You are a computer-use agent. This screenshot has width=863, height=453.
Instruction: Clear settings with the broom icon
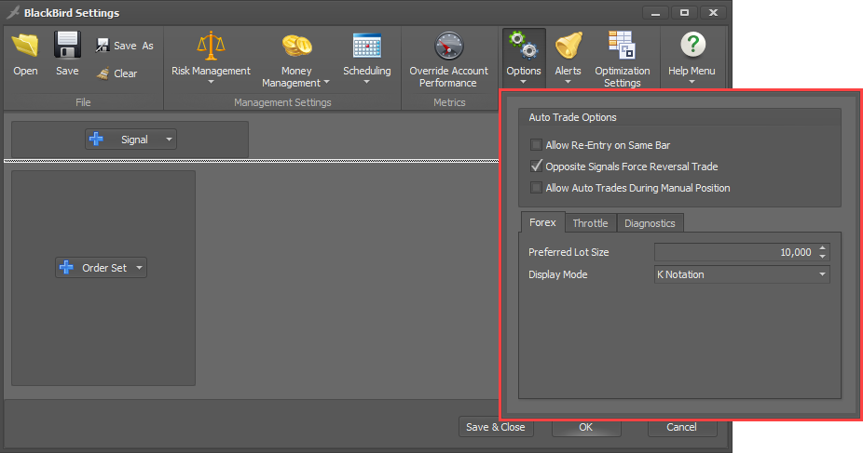tap(116, 73)
